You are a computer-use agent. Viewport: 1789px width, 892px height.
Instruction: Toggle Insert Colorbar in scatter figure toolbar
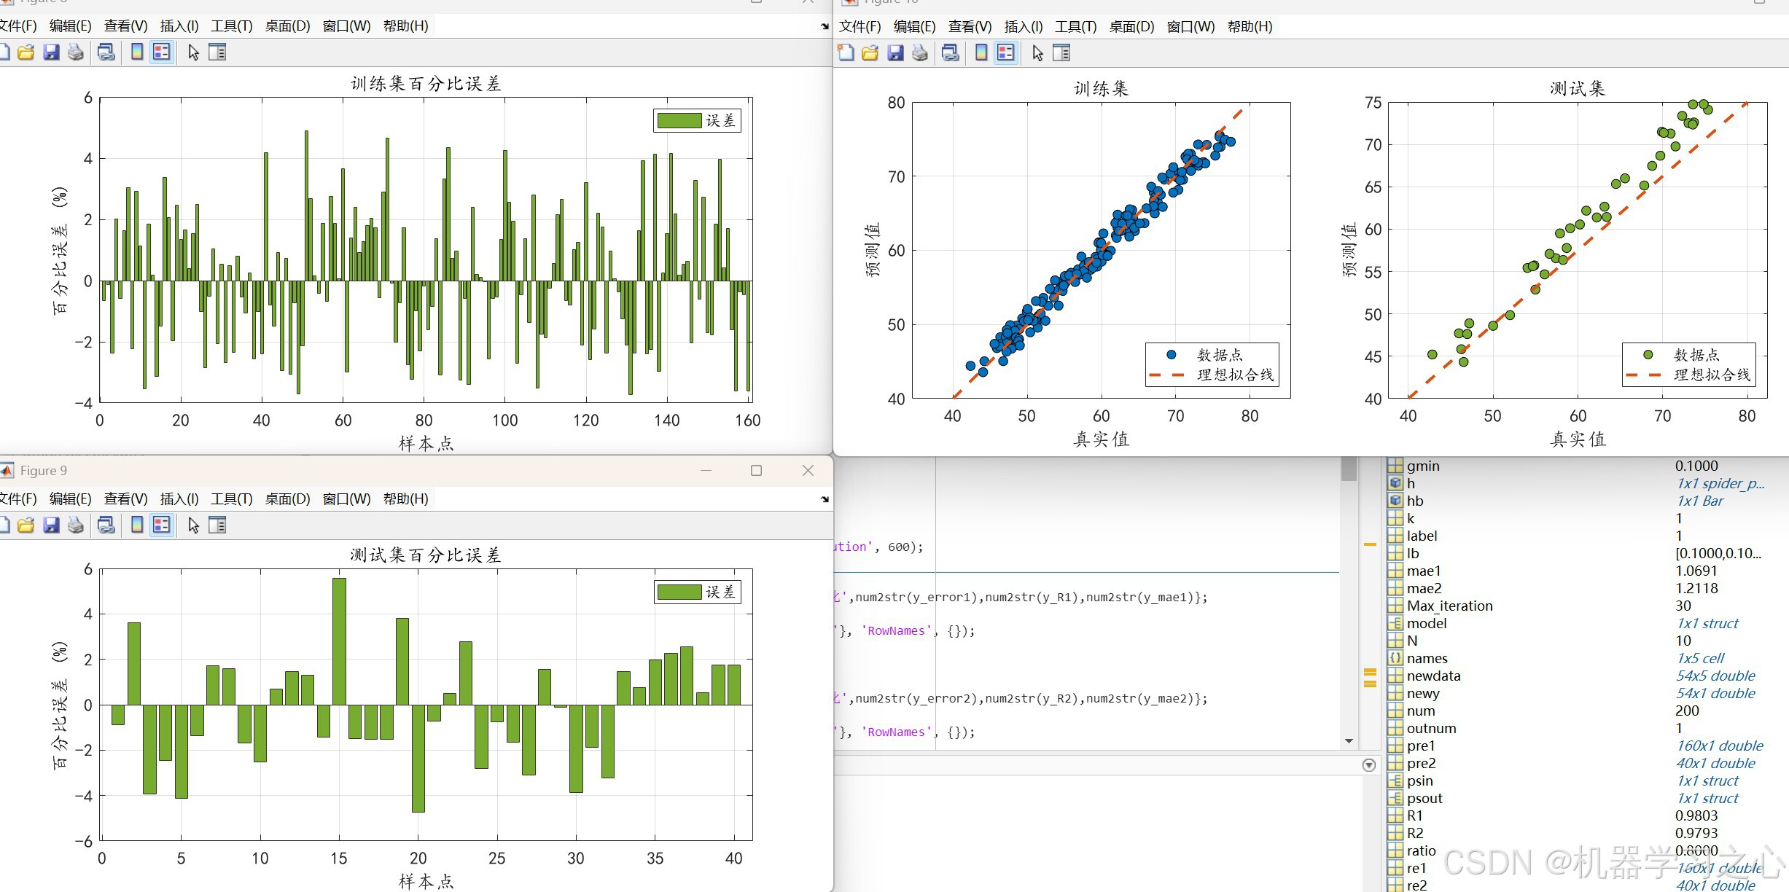tap(981, 52)
